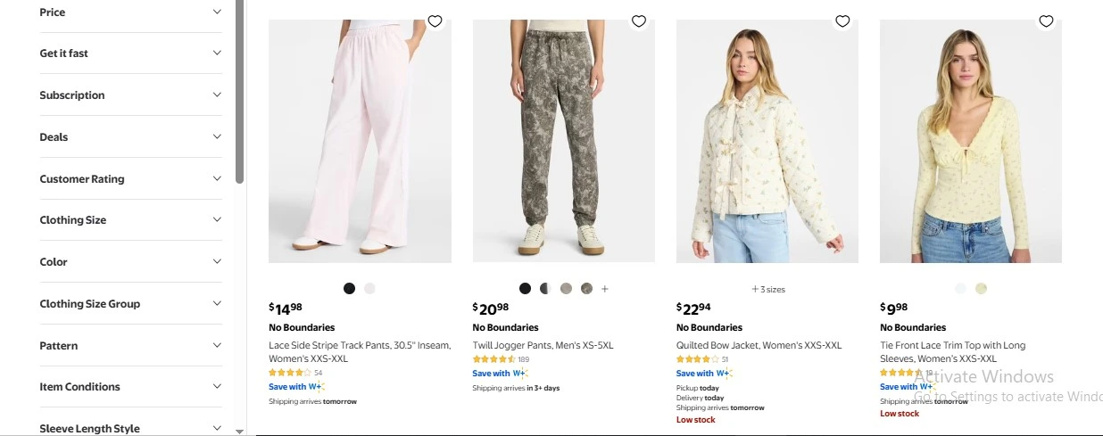Image resolution: width=1103 pixels, height=436 pixels.
Task: Open the Pattern filter options
Action: click(x=130, y=346)
